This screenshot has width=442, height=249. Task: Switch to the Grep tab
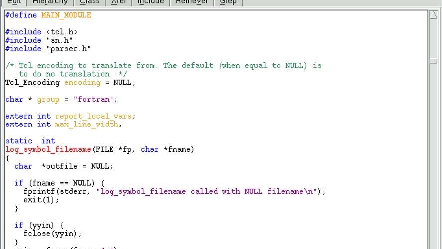click(228, 2)
